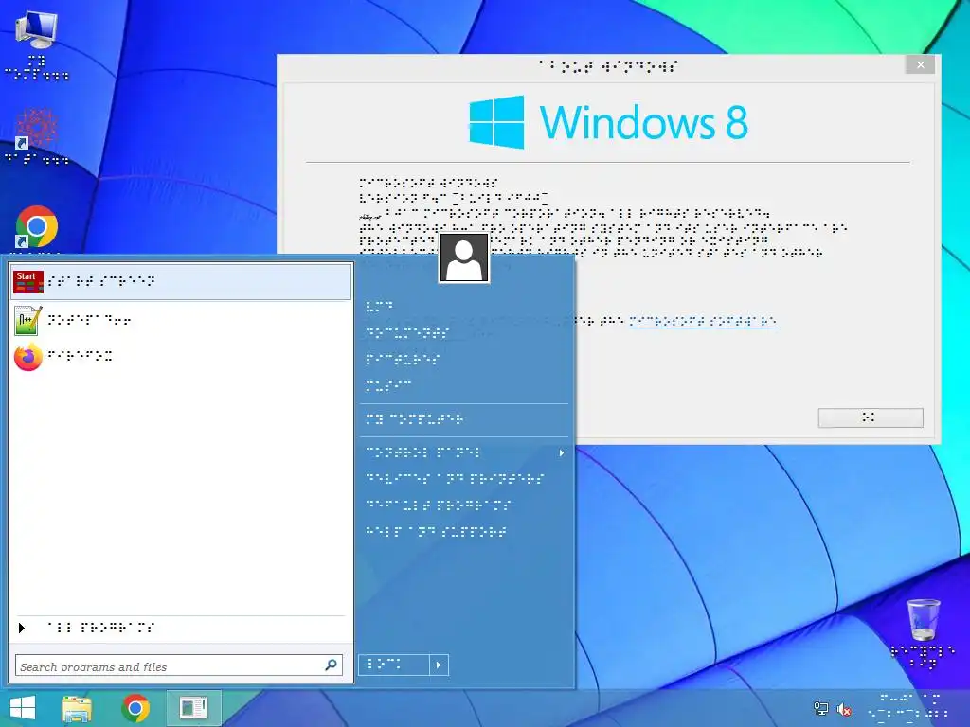Close the About Windows dialog
The image size is (970, 727).
(921, 65)
